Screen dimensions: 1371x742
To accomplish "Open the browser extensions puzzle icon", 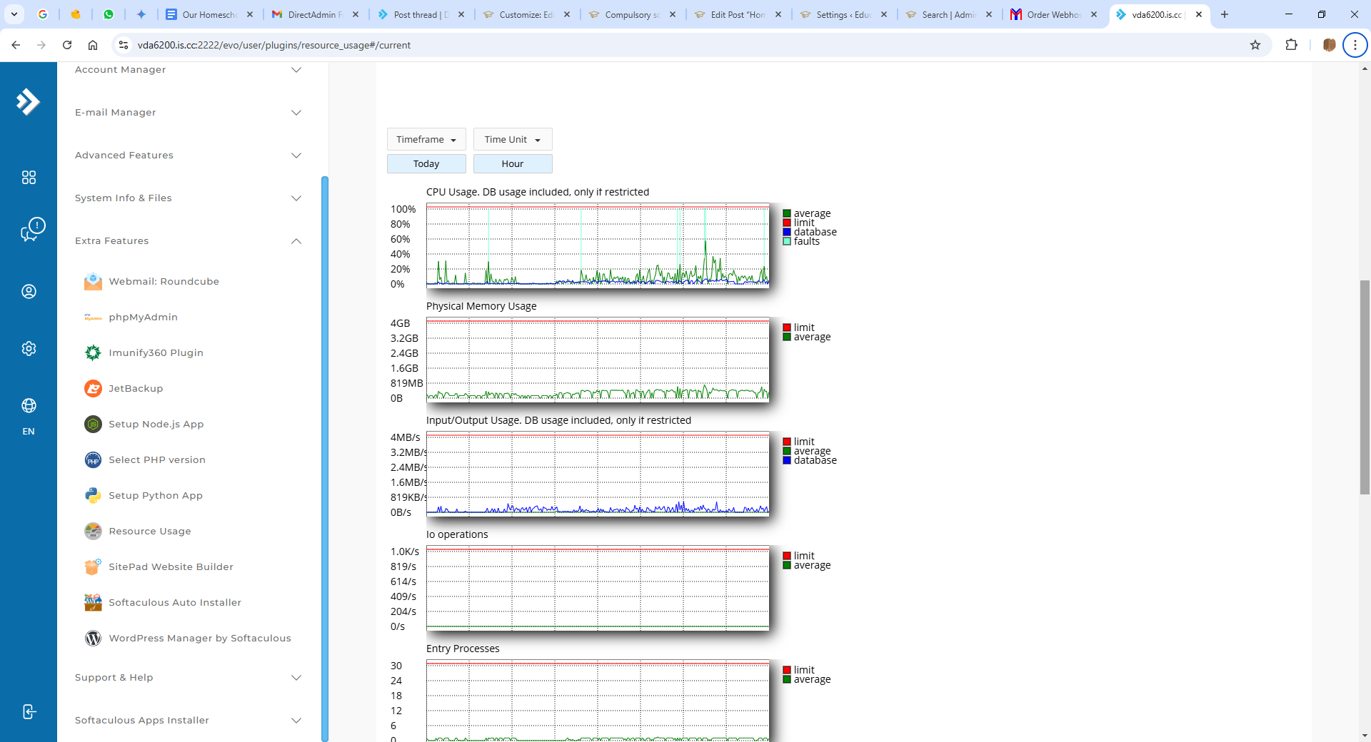I will click(x=1291, y=45).
